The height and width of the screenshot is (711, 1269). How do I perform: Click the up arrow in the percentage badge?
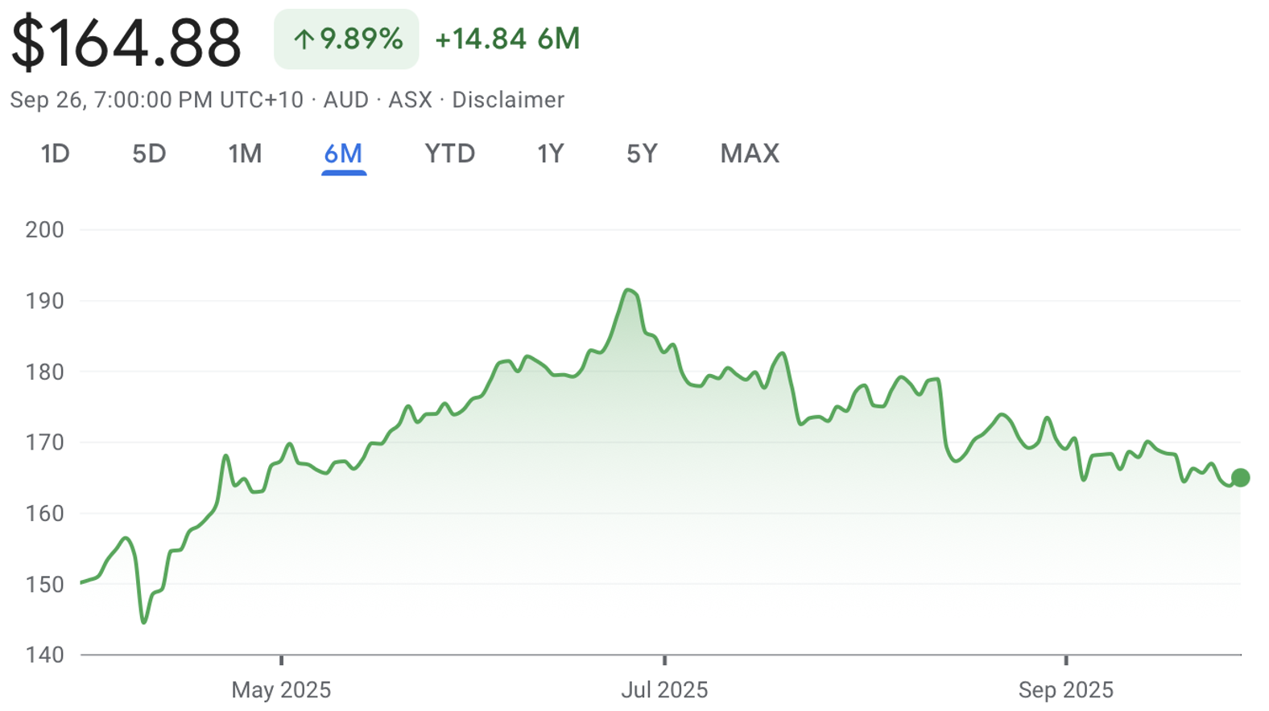303,39
